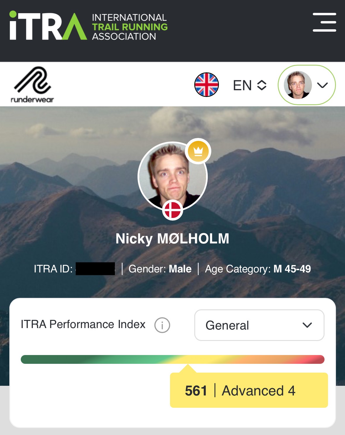The height and width of the screenshot is (435, 345).
Task: Expand the user account avatar dropdown
Action: tap(306, 85)
